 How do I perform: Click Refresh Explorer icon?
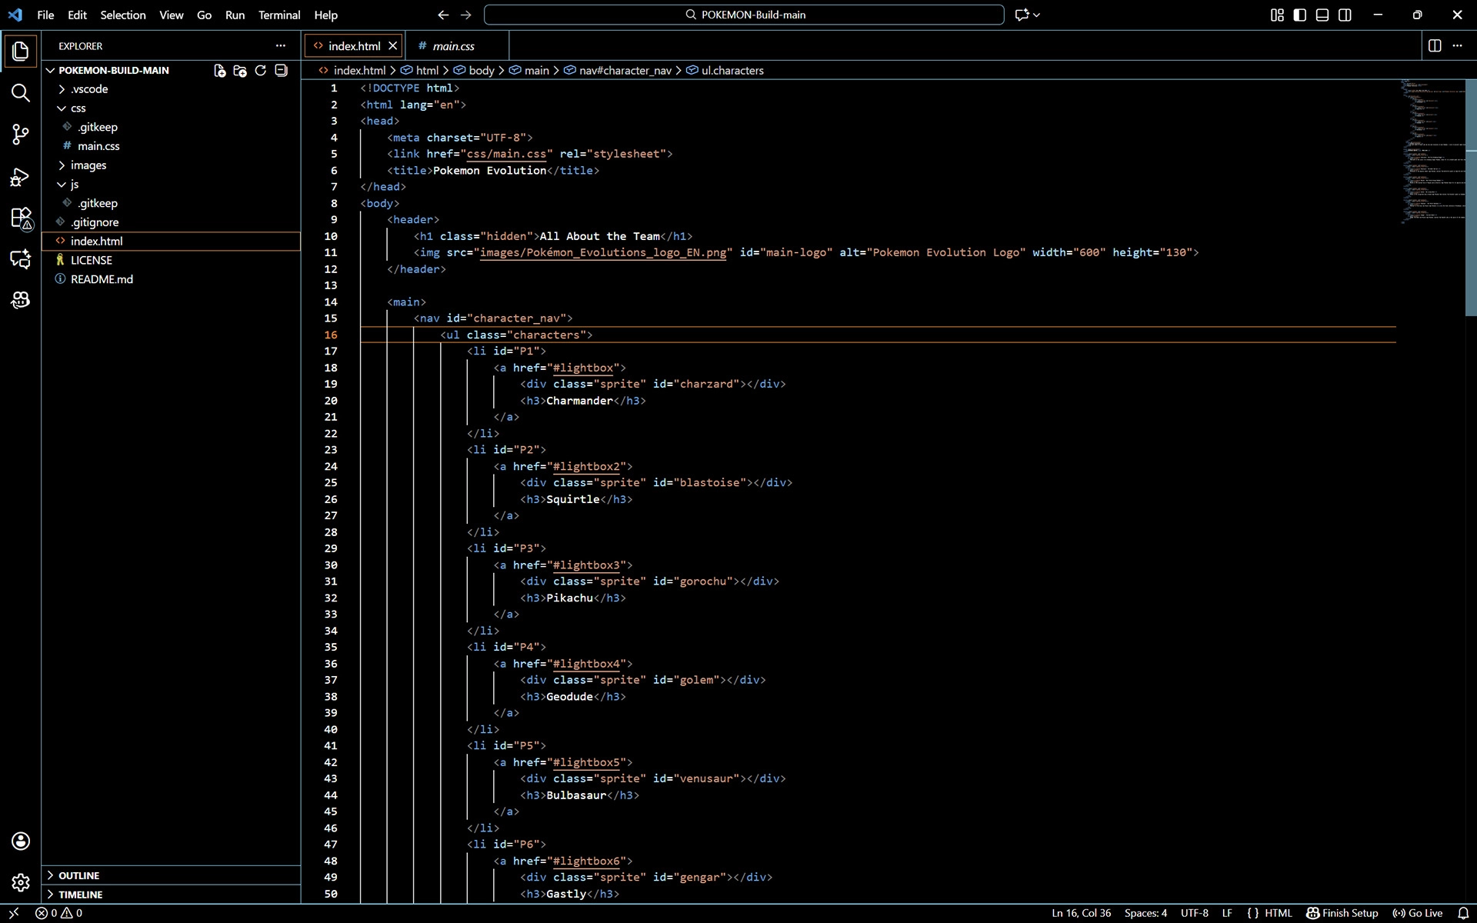pos(261,70)
